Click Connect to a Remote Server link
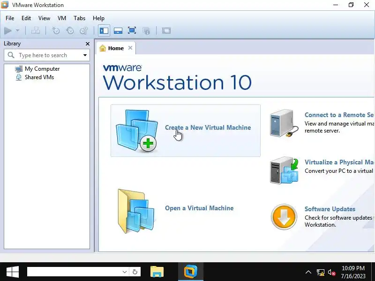This screenshot has height=281, width=375. point(339,115)
